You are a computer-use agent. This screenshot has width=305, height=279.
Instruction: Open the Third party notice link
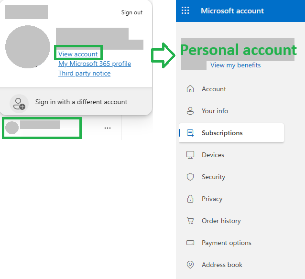point(85,73)
